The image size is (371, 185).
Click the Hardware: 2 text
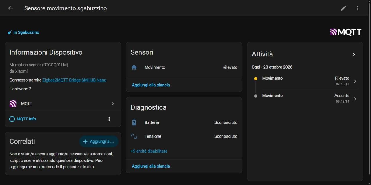click(20, 89)
